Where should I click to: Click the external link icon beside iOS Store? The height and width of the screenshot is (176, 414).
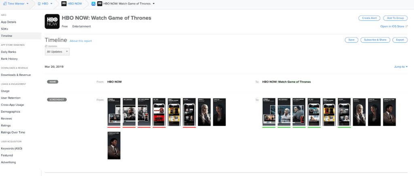[406, 26]
